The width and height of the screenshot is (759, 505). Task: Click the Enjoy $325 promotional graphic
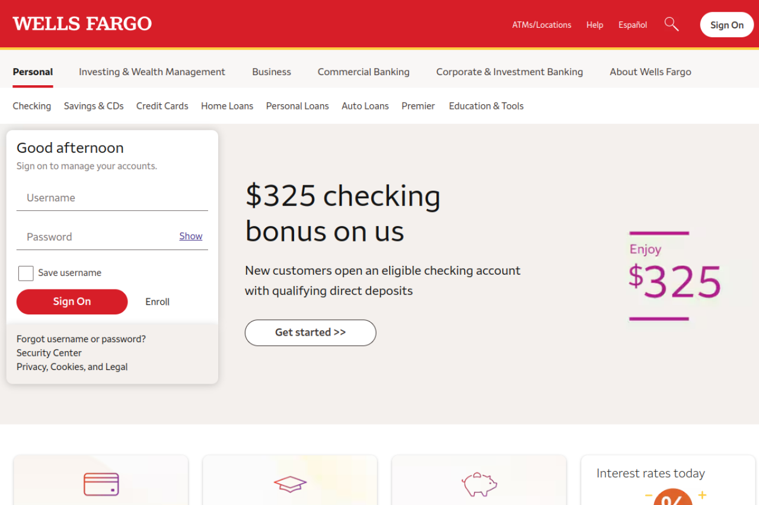click(x=674, y=275)
